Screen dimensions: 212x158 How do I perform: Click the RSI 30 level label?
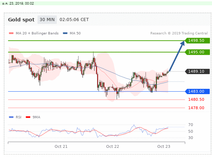click(191, 138)
